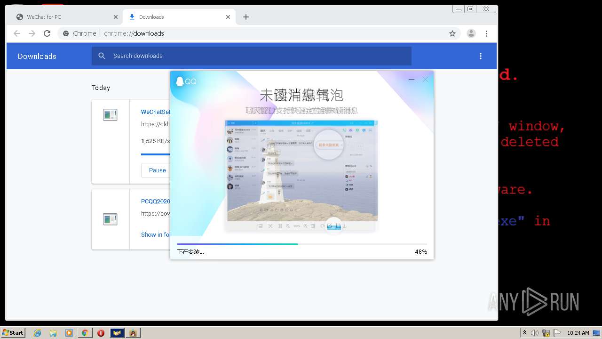The width and height of the screenshot is (602, 339).
Task: Click the 正在安装... status text
Action: point(190,252)
